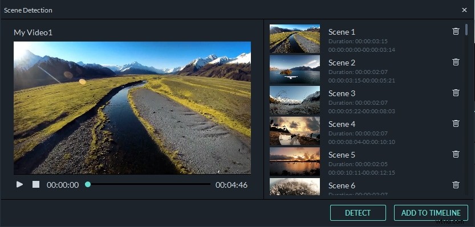Click the "Scene 4" label
Image resolution: width=475 pixels, height=227 pixels.
pyautogui.click(x=342, y=124)
